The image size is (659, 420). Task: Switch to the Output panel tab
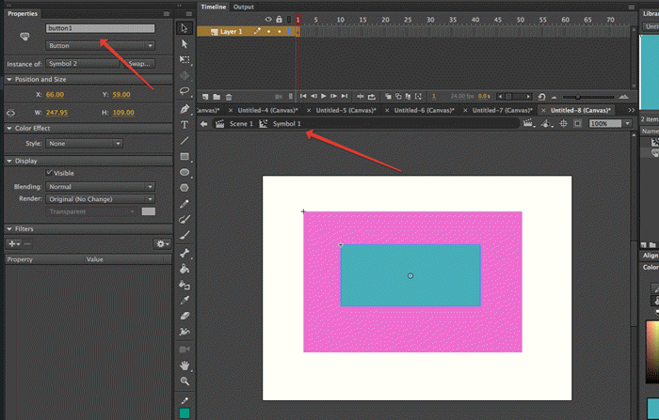244,7
